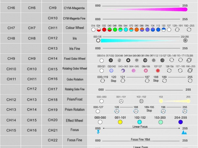
Task: Click the blue mountain far-focus icon
Action: coord(184,133)
